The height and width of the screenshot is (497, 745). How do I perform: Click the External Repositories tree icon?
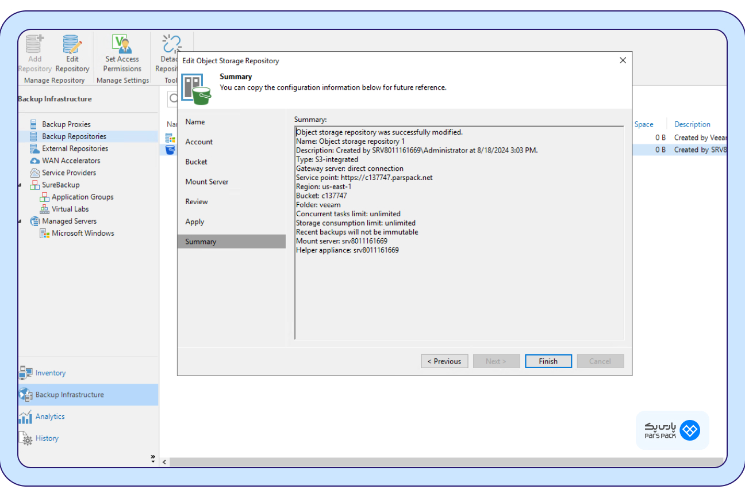pyautogui.click(x=34, y=148)
